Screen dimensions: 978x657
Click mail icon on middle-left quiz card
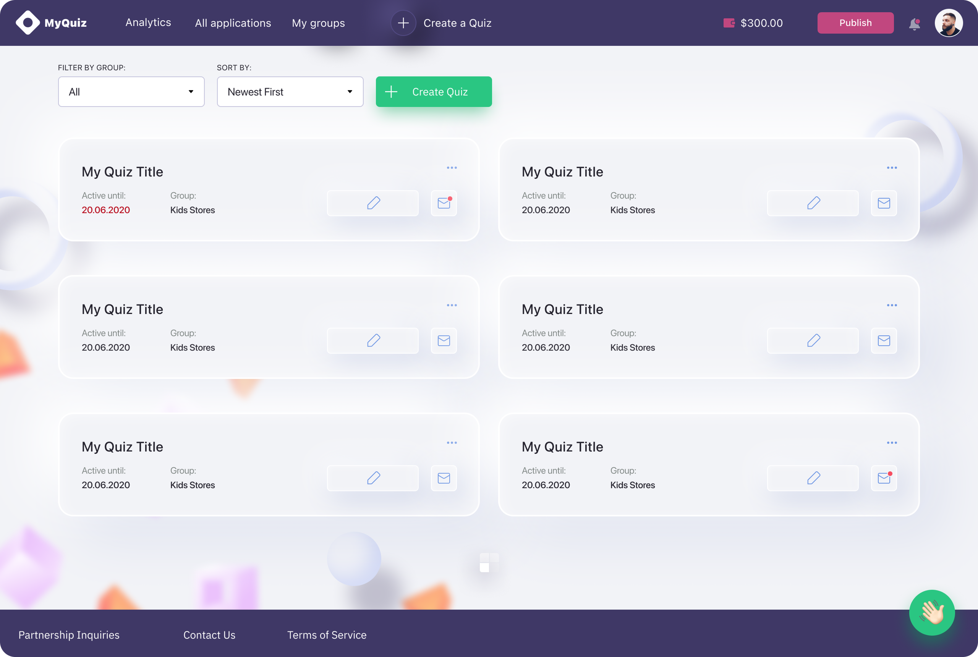pyautogui.click(x=444, y=341)
